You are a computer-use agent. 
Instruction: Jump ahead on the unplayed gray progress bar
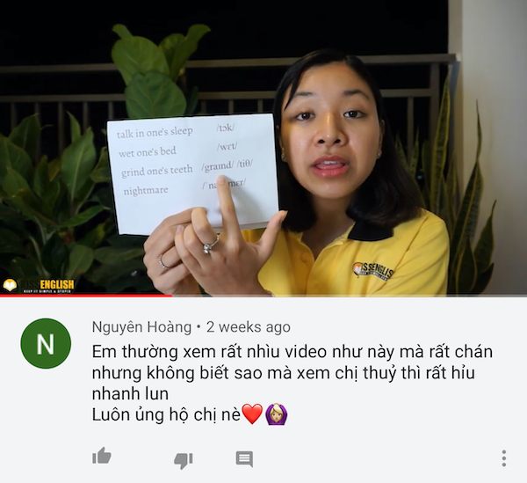pos(350,296)
